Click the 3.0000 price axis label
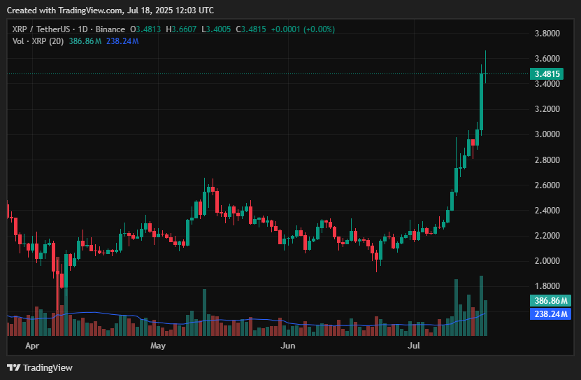 547,134
